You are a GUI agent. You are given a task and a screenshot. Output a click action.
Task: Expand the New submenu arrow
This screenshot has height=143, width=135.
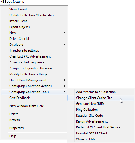click(65, 33)
